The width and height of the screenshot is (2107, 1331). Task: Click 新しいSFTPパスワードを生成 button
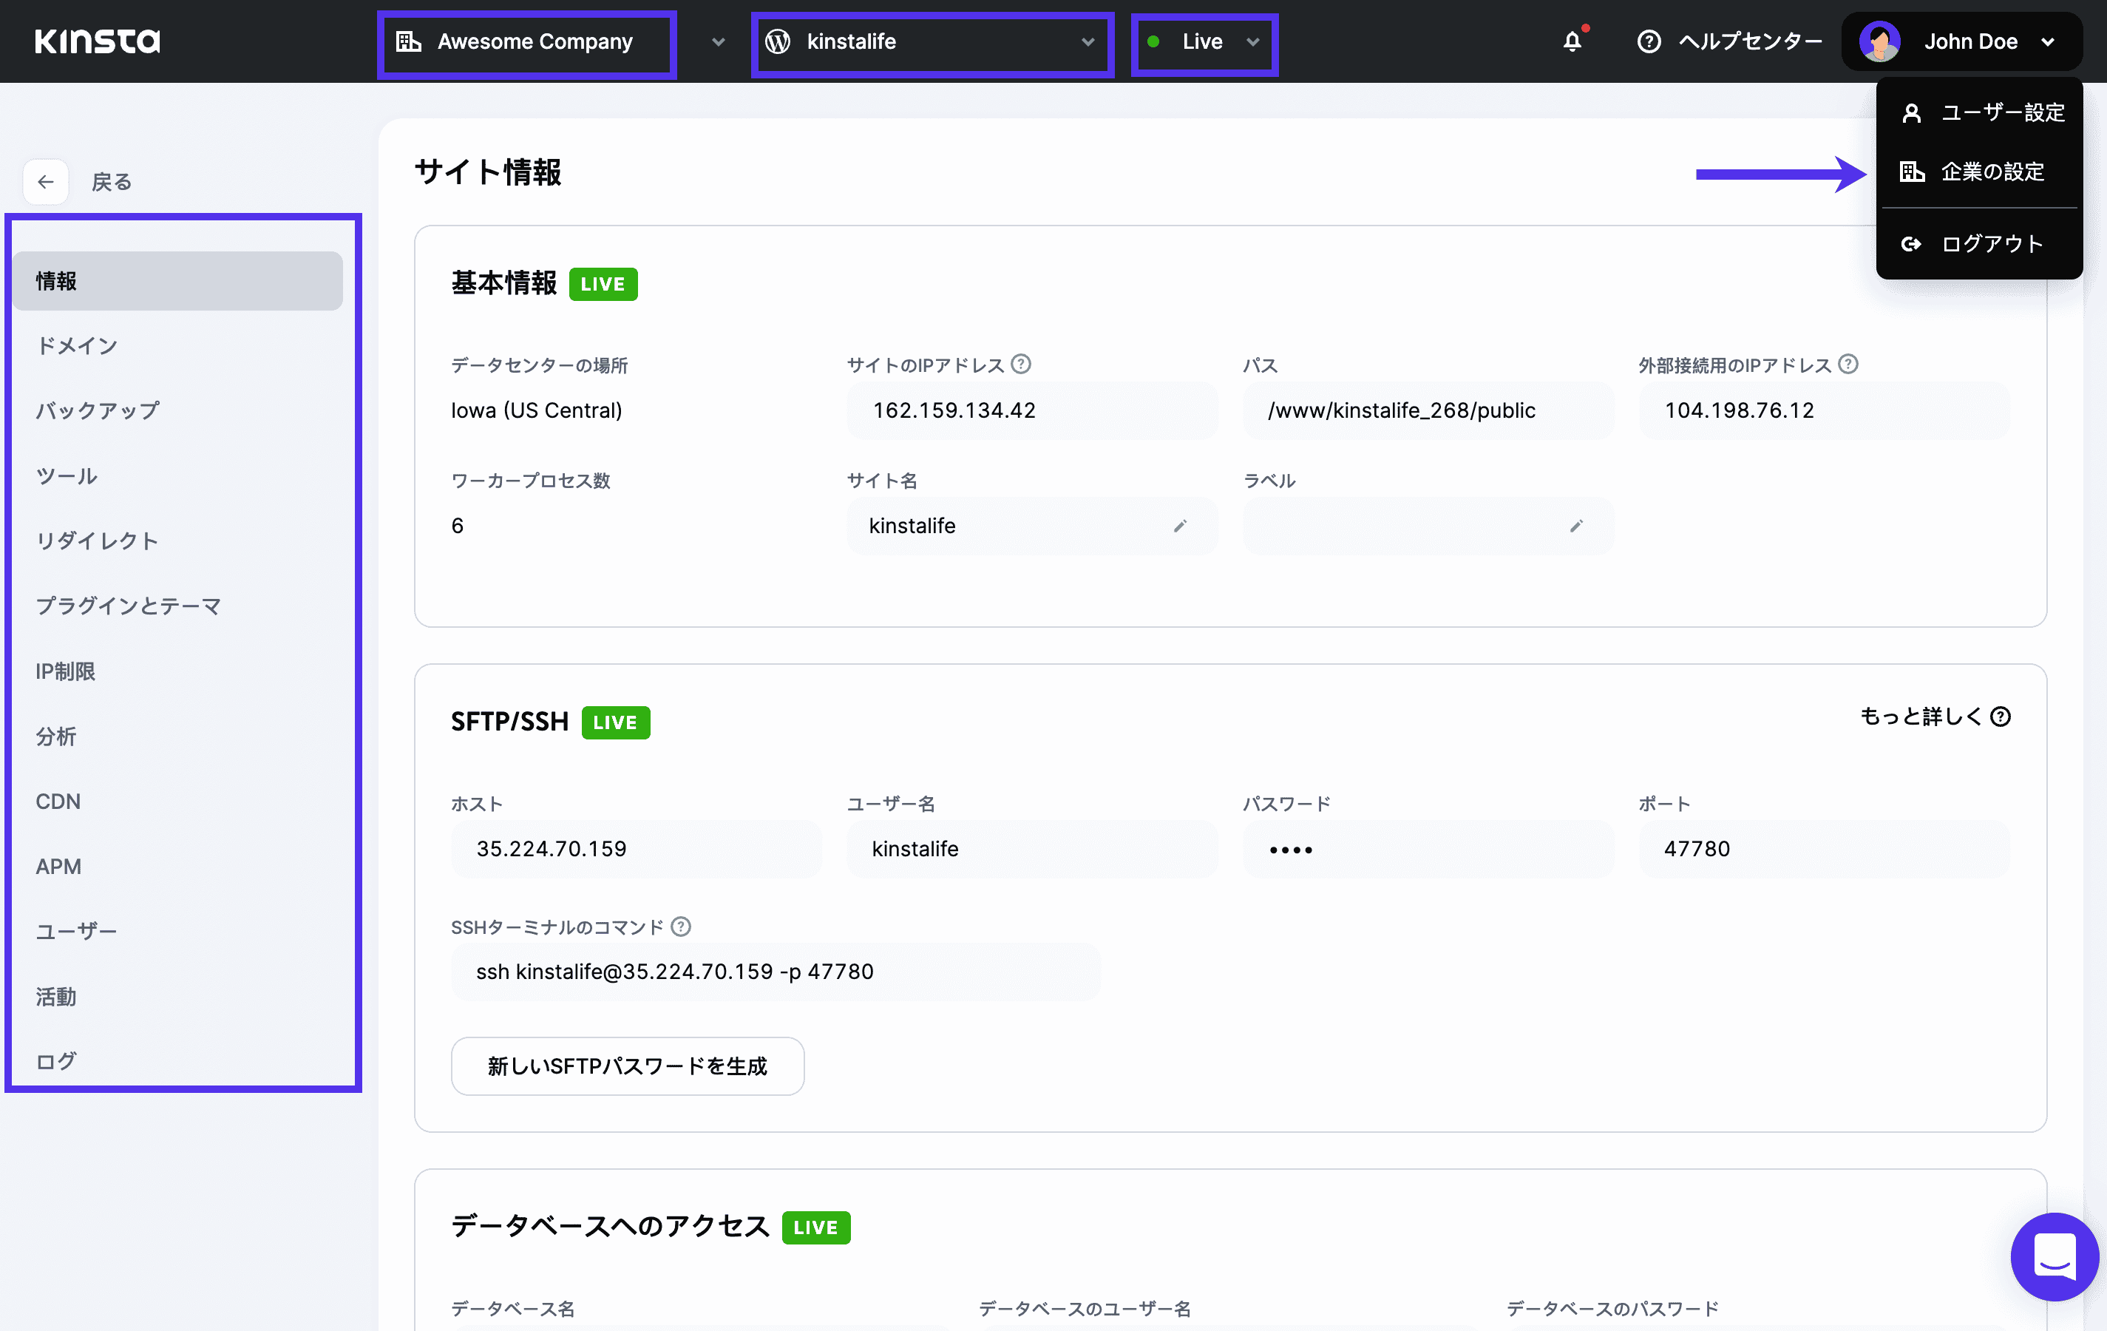[626, 1066]
